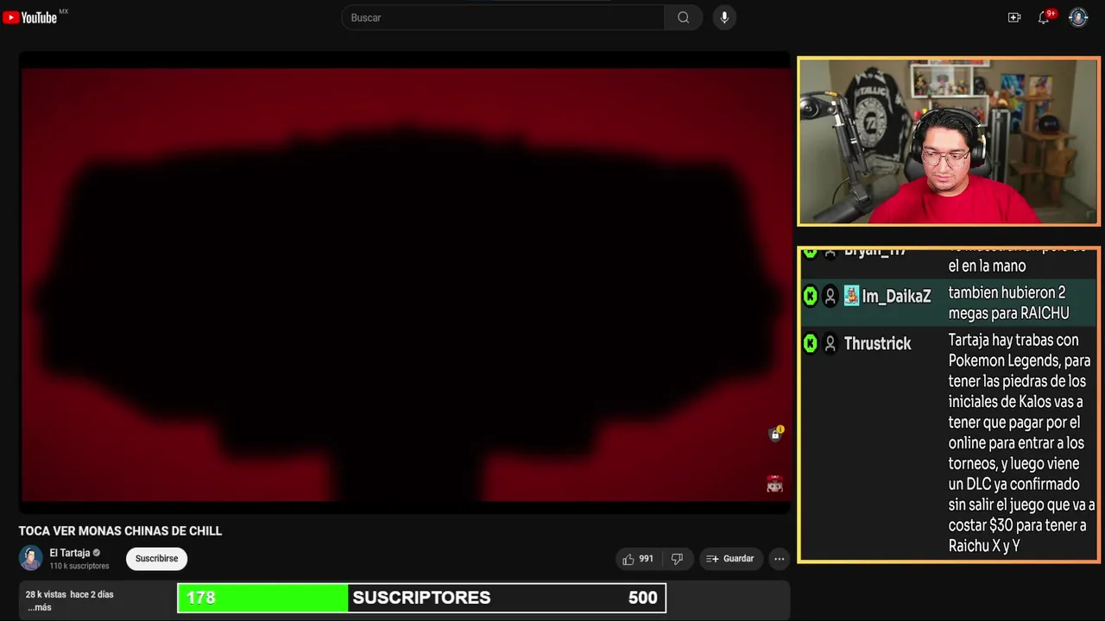Click the user icon beside Thrustrick
Image resolution: width=1105 pixels, height=621 pixels.
(x=830, y=343)
